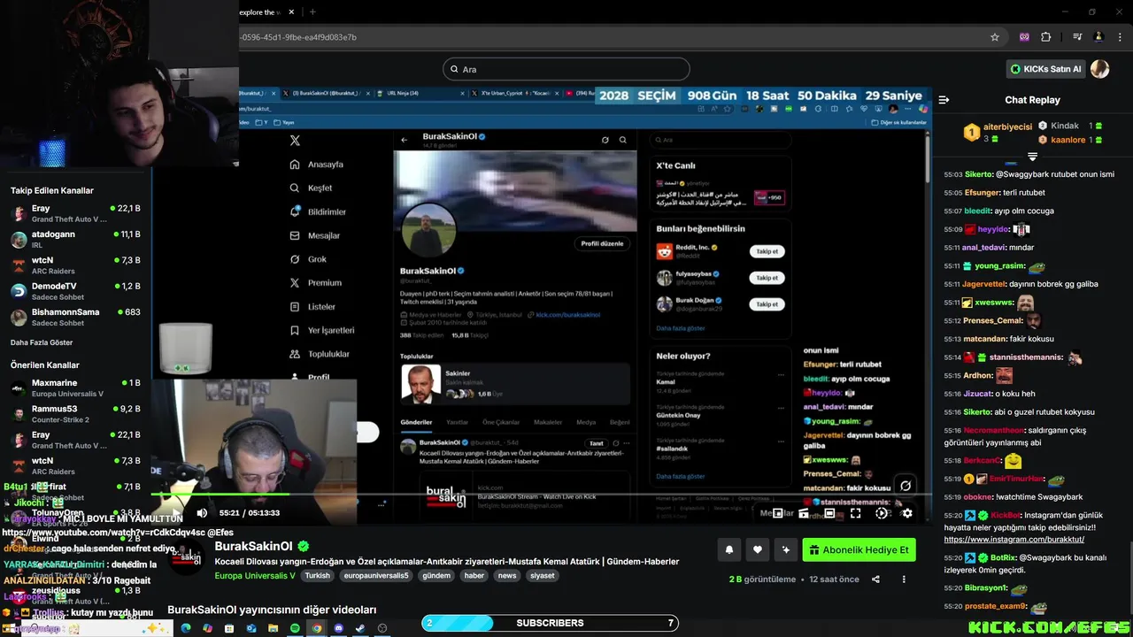Click the notification bell for BurakSakinOl
The image size is (1133, 637).
click(729, 549)
